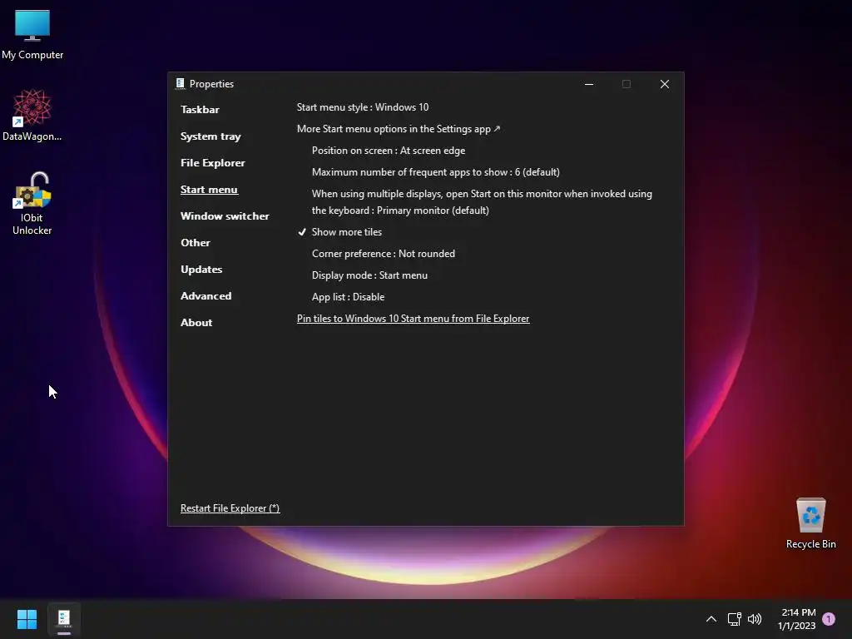The image size is (852, 639).
Task: Click the Properties window title icon
Action: coord(181,84)
